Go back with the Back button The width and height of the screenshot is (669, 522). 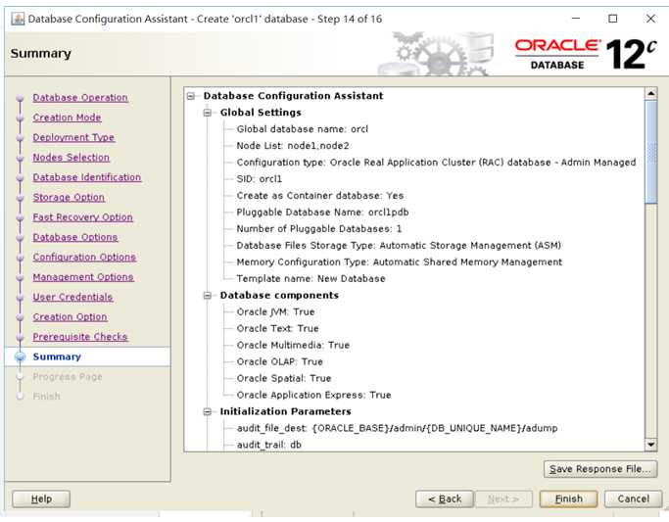point(445,498)
